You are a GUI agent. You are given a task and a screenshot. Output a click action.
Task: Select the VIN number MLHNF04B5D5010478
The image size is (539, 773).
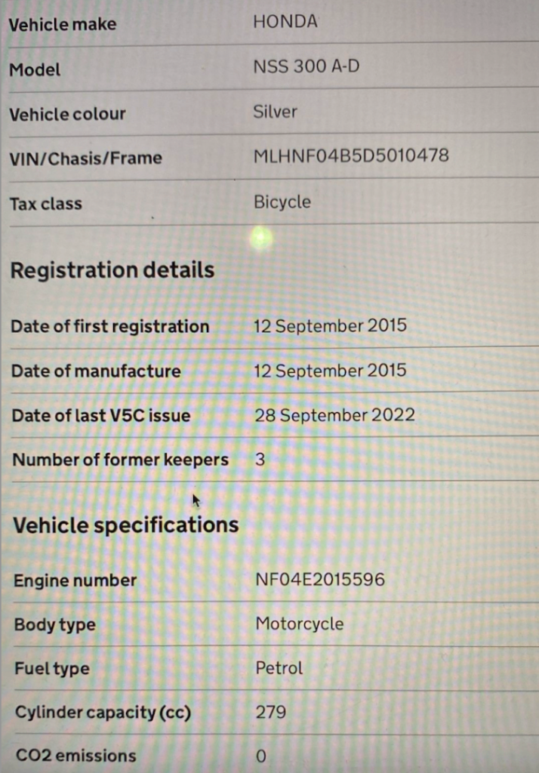(x=352, y=156)
